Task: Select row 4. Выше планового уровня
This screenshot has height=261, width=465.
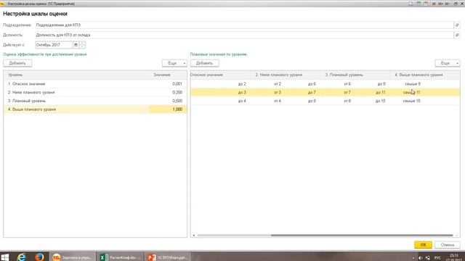Action: point(95,109)
